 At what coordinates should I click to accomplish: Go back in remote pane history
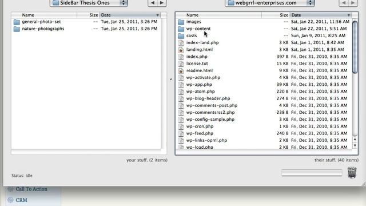point(344,3)
